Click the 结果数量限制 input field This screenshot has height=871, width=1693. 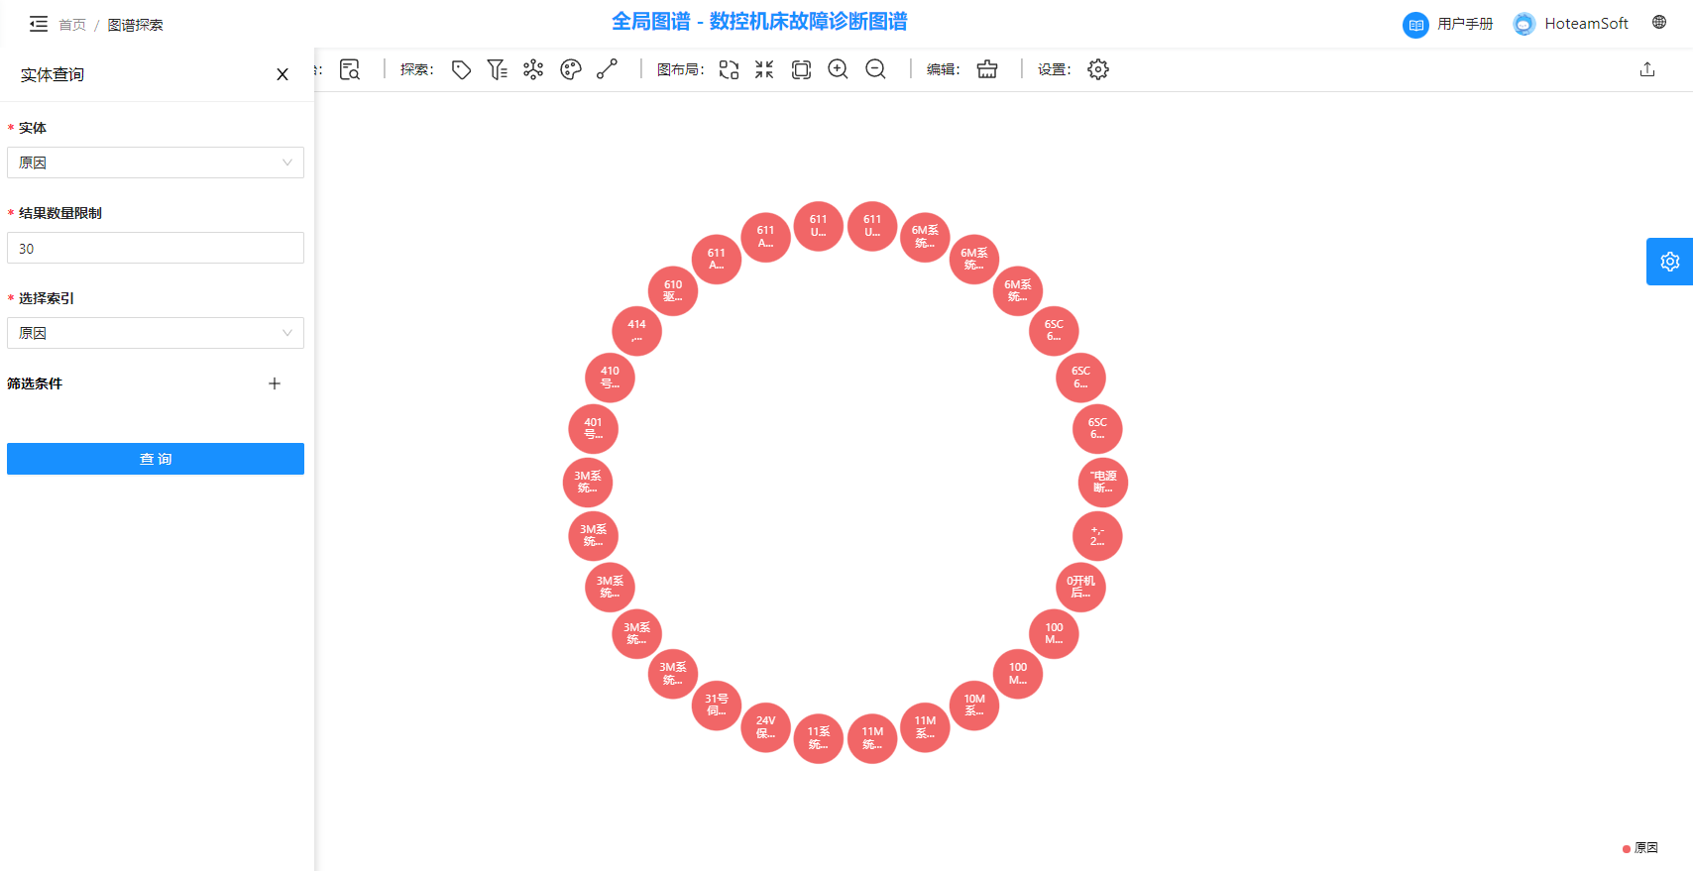(x=156, y=248)
